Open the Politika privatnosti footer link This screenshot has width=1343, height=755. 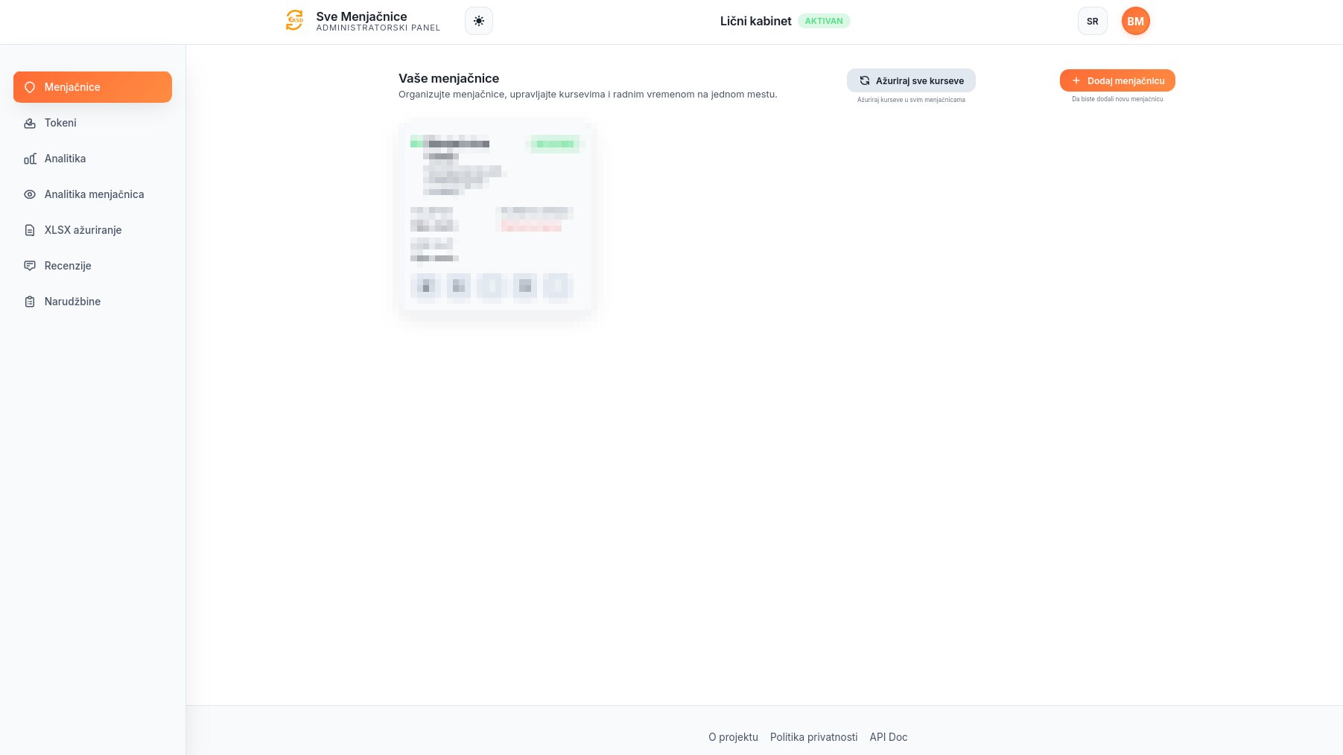pyautogui.click(x=814, y=737)
